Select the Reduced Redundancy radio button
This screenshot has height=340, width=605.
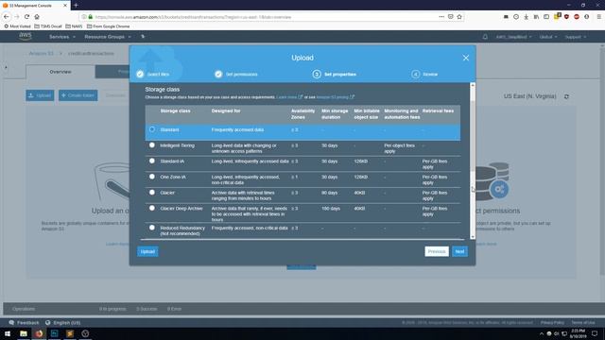[152, 228]
